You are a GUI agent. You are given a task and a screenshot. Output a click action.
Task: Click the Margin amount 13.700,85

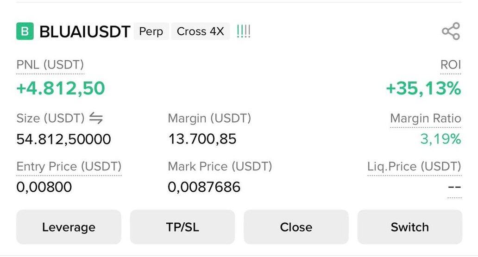click(x=202, y=139)
